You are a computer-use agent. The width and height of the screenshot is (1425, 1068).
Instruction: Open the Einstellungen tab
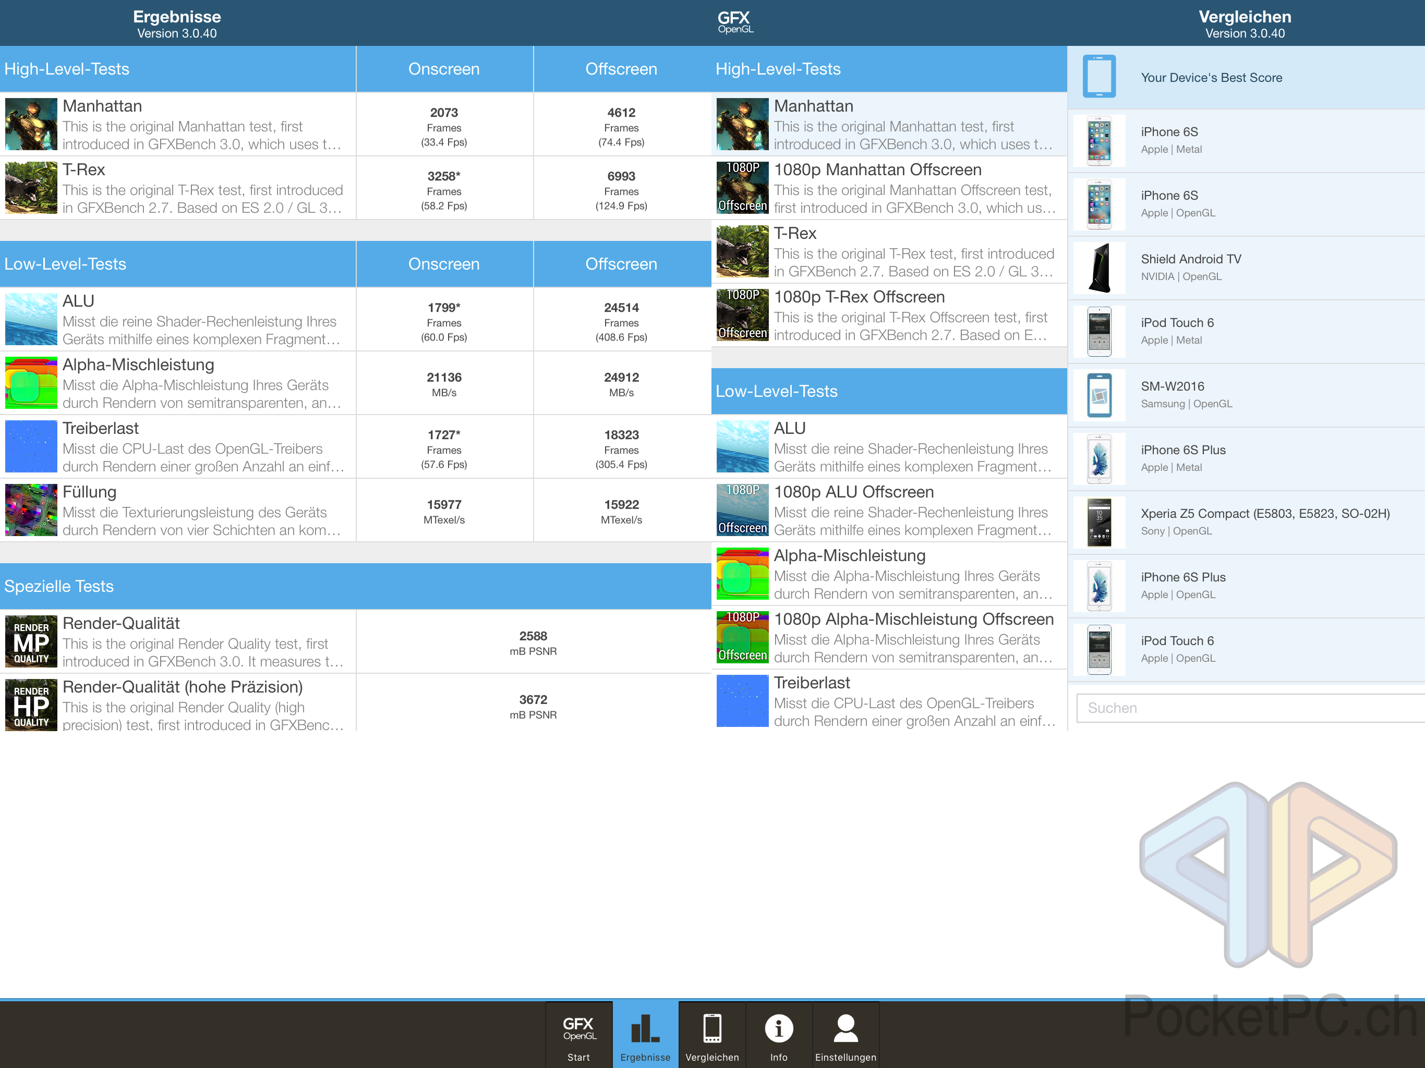[845, 1035]
